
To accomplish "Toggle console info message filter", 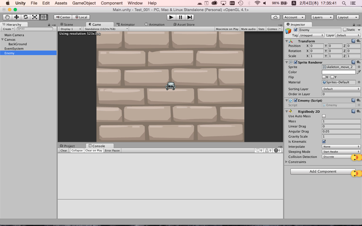I will tap(259, 151).
